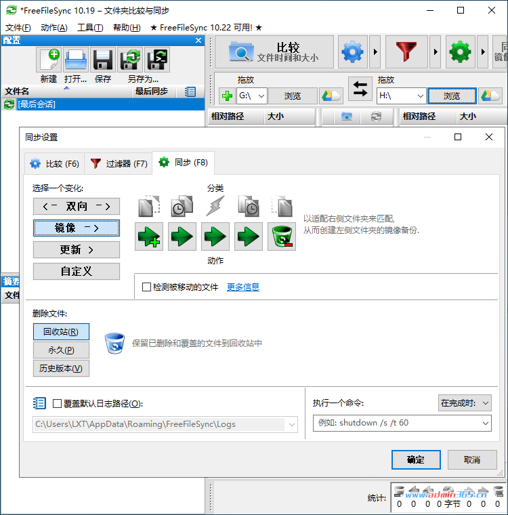
Task: Enable 检测被移动的文件 checkbox
Action: point(146,287)
